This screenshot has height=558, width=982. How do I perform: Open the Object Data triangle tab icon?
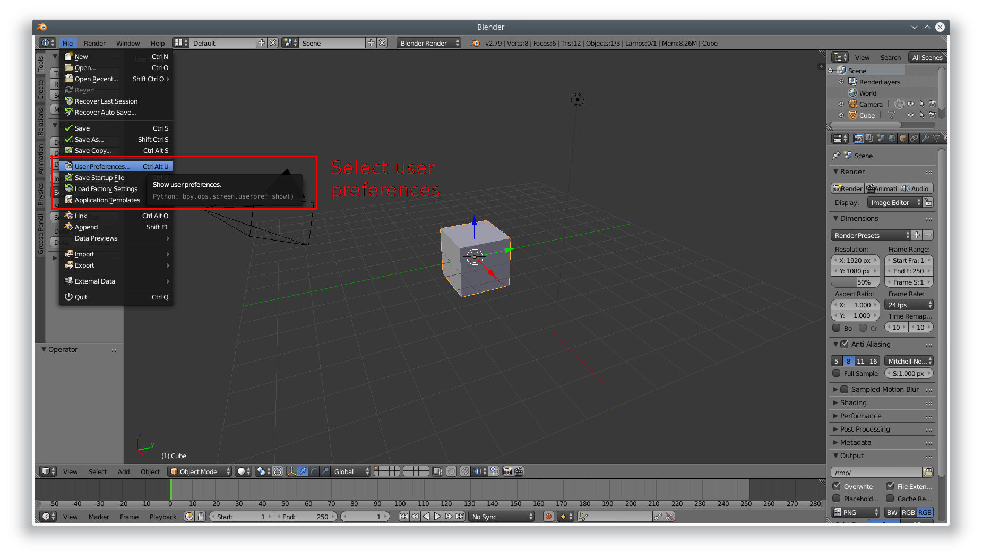pos(936,139)
